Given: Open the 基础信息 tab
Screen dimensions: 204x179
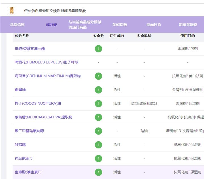Looking at the screenshot, I should point(17,25).
